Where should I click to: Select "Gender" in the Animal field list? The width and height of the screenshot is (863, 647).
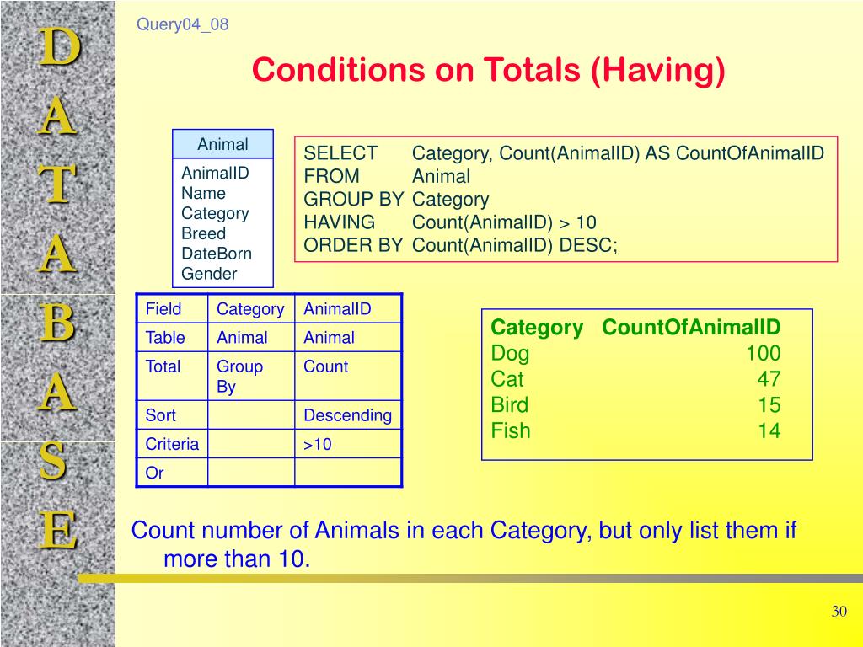209,274
